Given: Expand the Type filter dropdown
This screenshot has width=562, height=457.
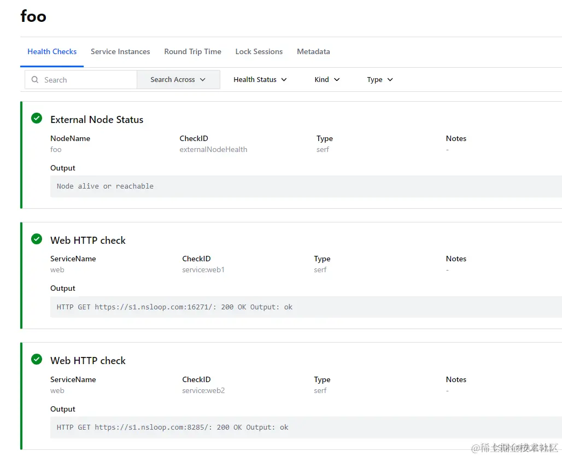Looking at the screenshot, I should click(x=380, y=80).
